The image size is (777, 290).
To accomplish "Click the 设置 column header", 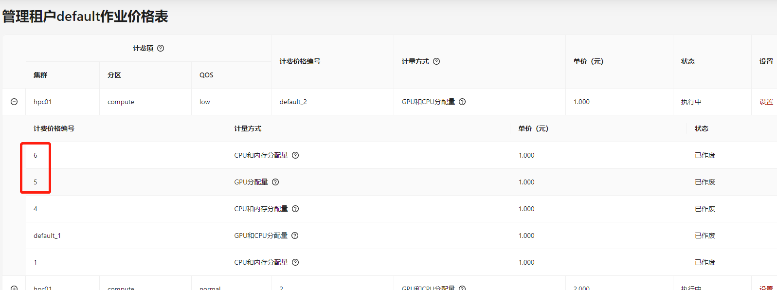I will tap(766, 61).
